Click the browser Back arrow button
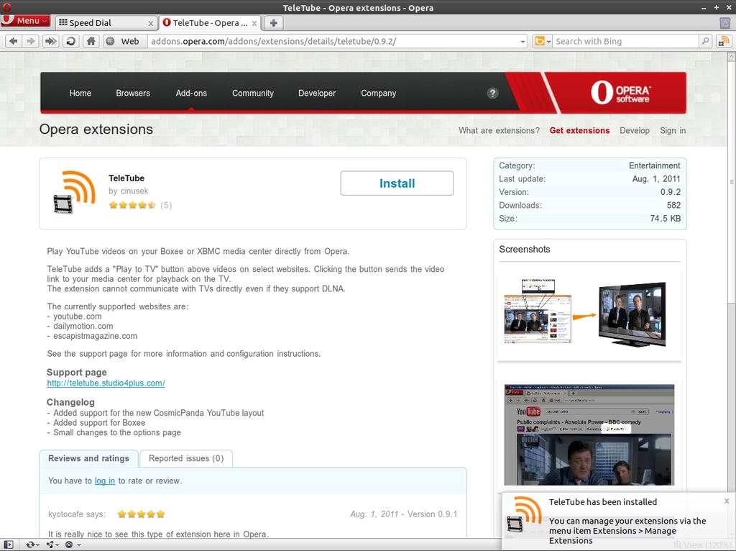The image size is (736, 551). pos(13,41)
